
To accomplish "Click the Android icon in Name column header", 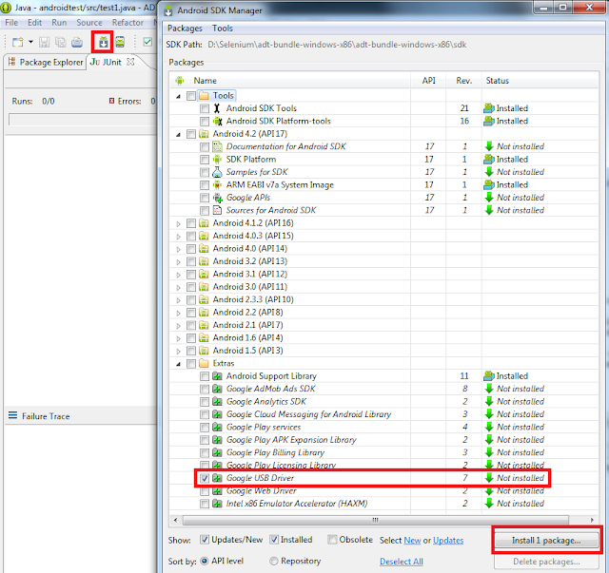I will point(180,81).
